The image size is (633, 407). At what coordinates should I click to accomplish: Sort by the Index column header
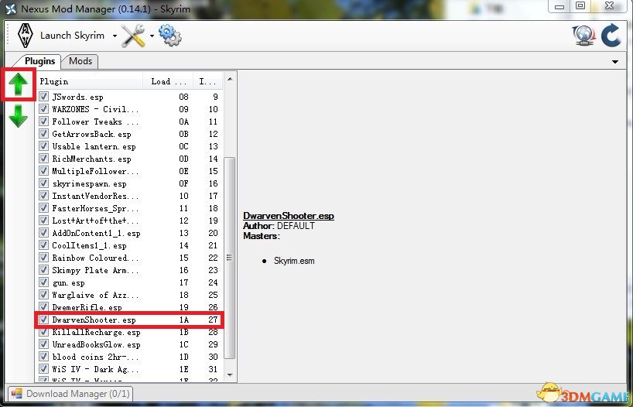207,81
